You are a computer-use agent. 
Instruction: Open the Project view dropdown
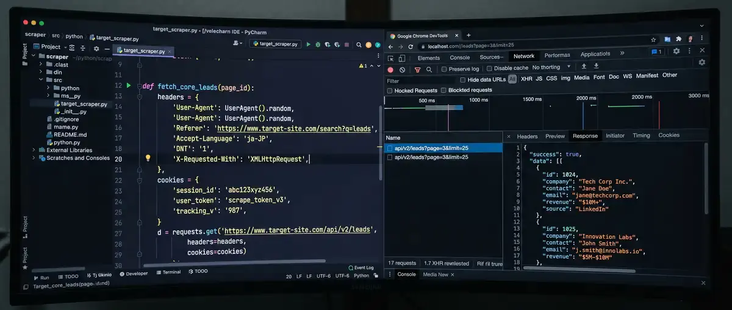[x=65, y=48]
